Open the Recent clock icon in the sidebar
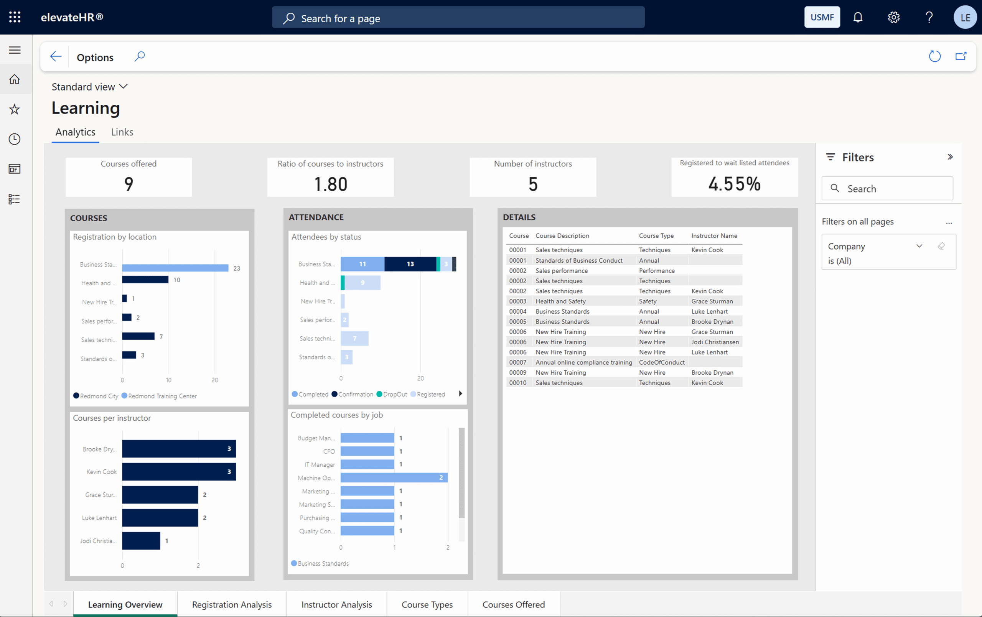The width and height of the screenshot is (982, 617). point(15,139)
